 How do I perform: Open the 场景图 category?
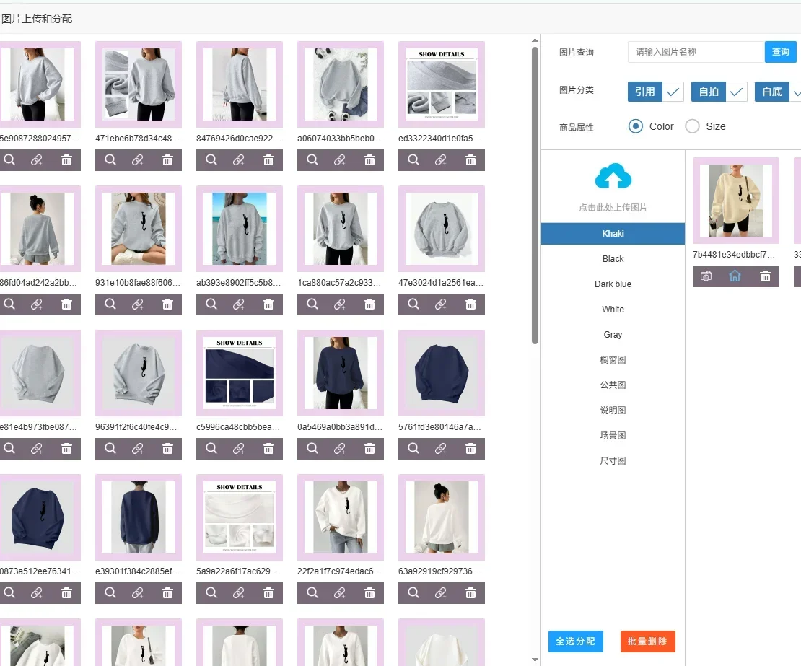(613, 436)
